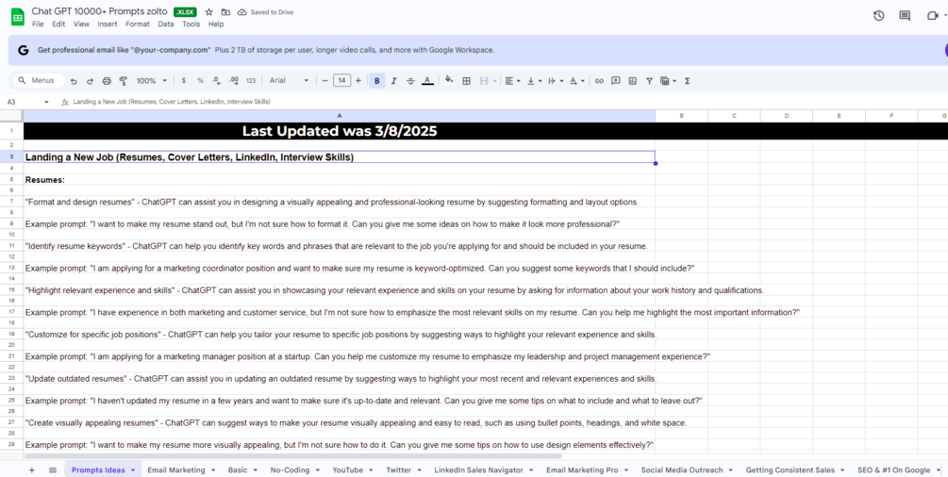The image size is (948, 477).
Task: Open vertical align dropdown
Action: 535,80
